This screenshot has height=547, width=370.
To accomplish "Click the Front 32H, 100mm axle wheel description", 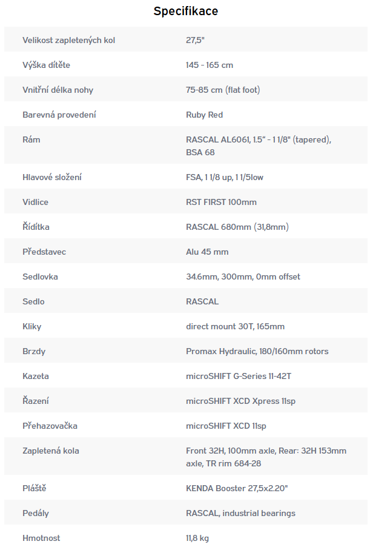I will [266, 457].
